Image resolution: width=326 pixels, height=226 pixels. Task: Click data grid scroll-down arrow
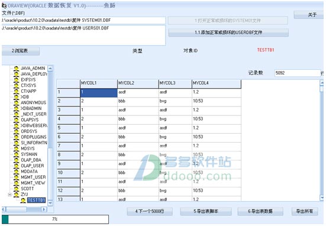322,198
